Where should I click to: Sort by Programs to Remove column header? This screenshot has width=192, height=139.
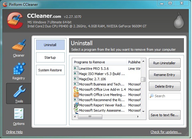point(99,62)
